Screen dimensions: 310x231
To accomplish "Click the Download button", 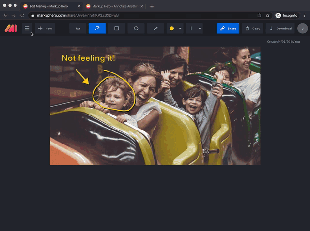I will [280, 29].
